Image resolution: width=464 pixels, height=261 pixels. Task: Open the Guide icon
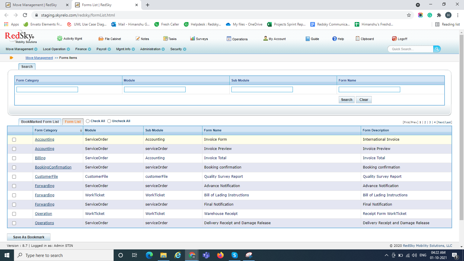(308, 39)
